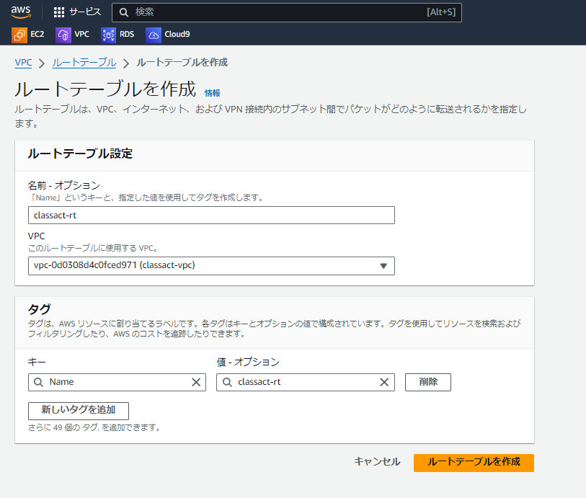Image resolution: width=586 pixels, height=498 pixels.
Task: Click サービス menu label
Action: (85, 12)
